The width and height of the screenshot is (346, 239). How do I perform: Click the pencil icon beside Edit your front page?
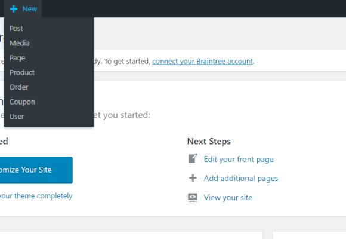click(193, 159)
